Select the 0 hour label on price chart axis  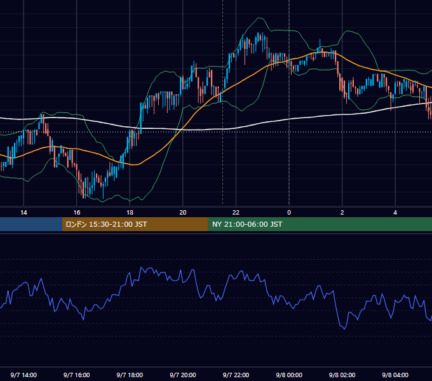(289, 213)
